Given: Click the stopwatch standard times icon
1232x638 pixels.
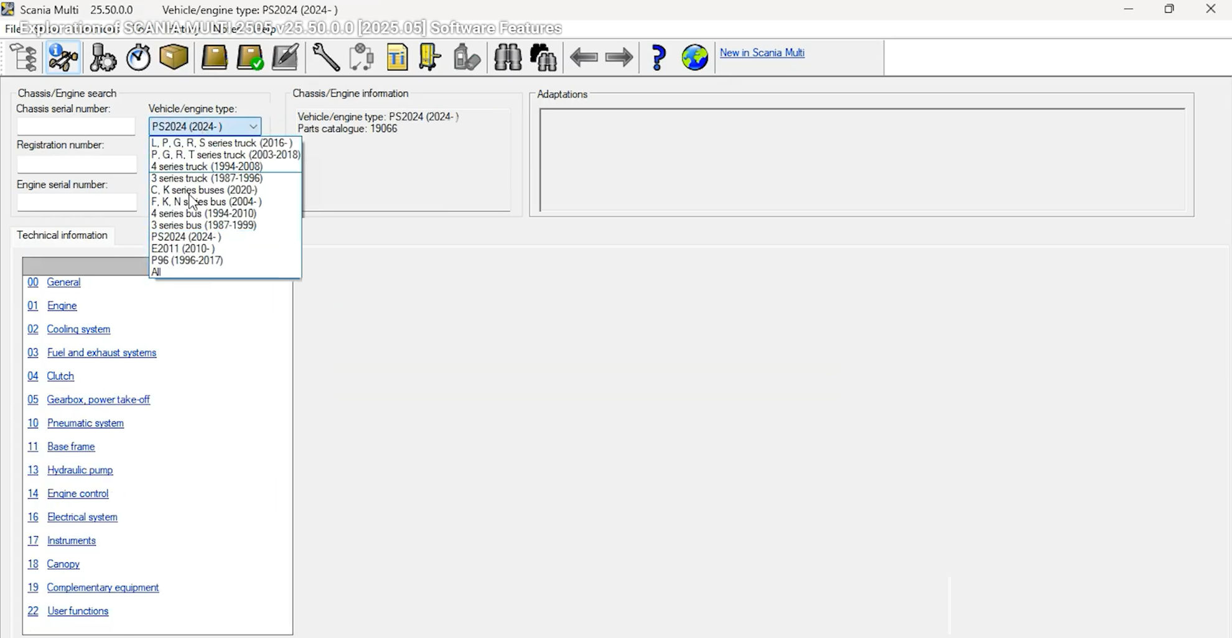Looking at the screenshot, I should pos(139,58).
